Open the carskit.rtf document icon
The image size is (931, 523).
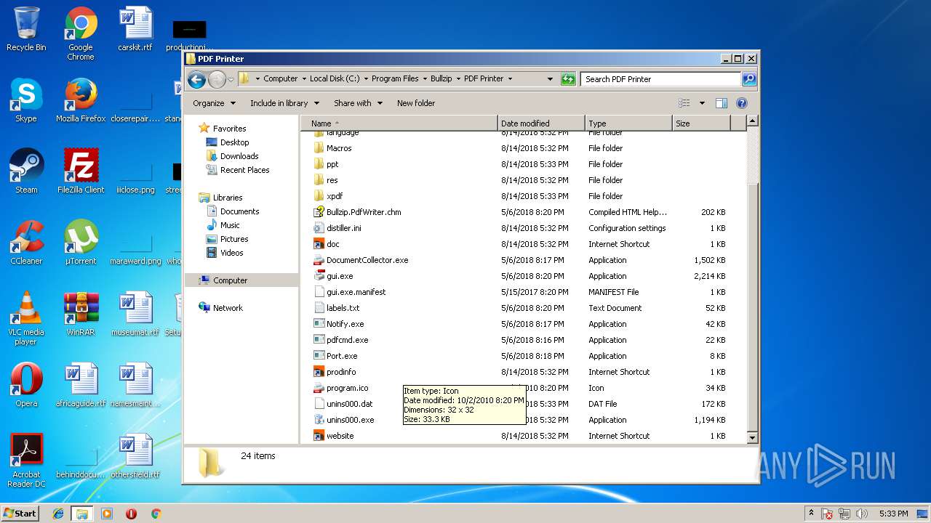135,30
